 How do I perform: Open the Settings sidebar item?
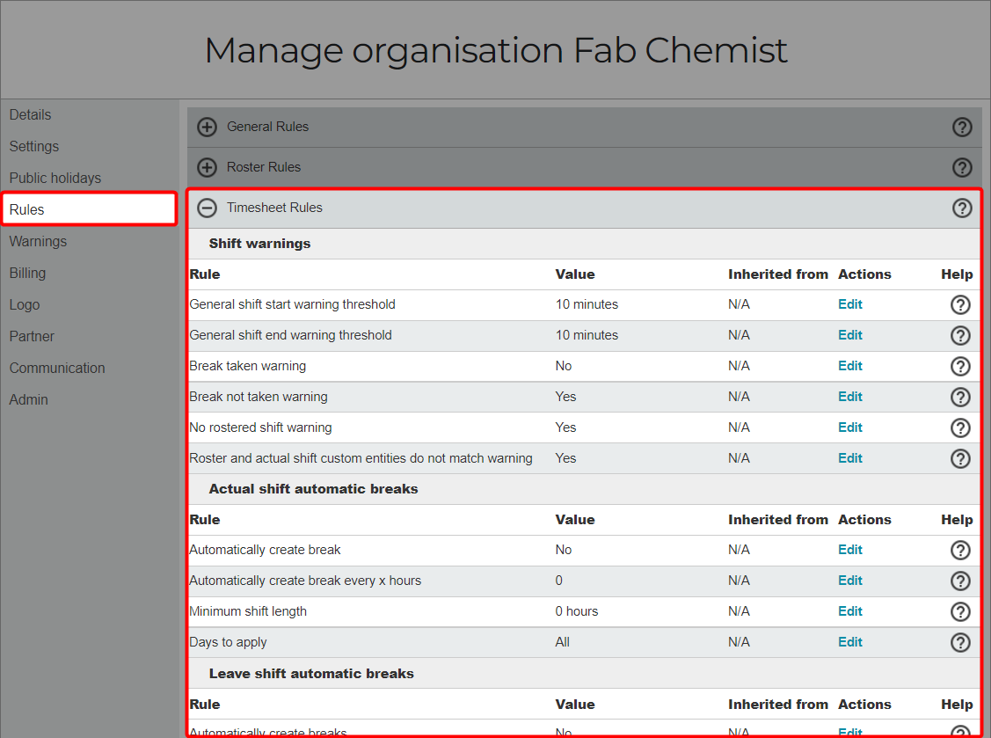pyautogui.click(x=34, y=147)
